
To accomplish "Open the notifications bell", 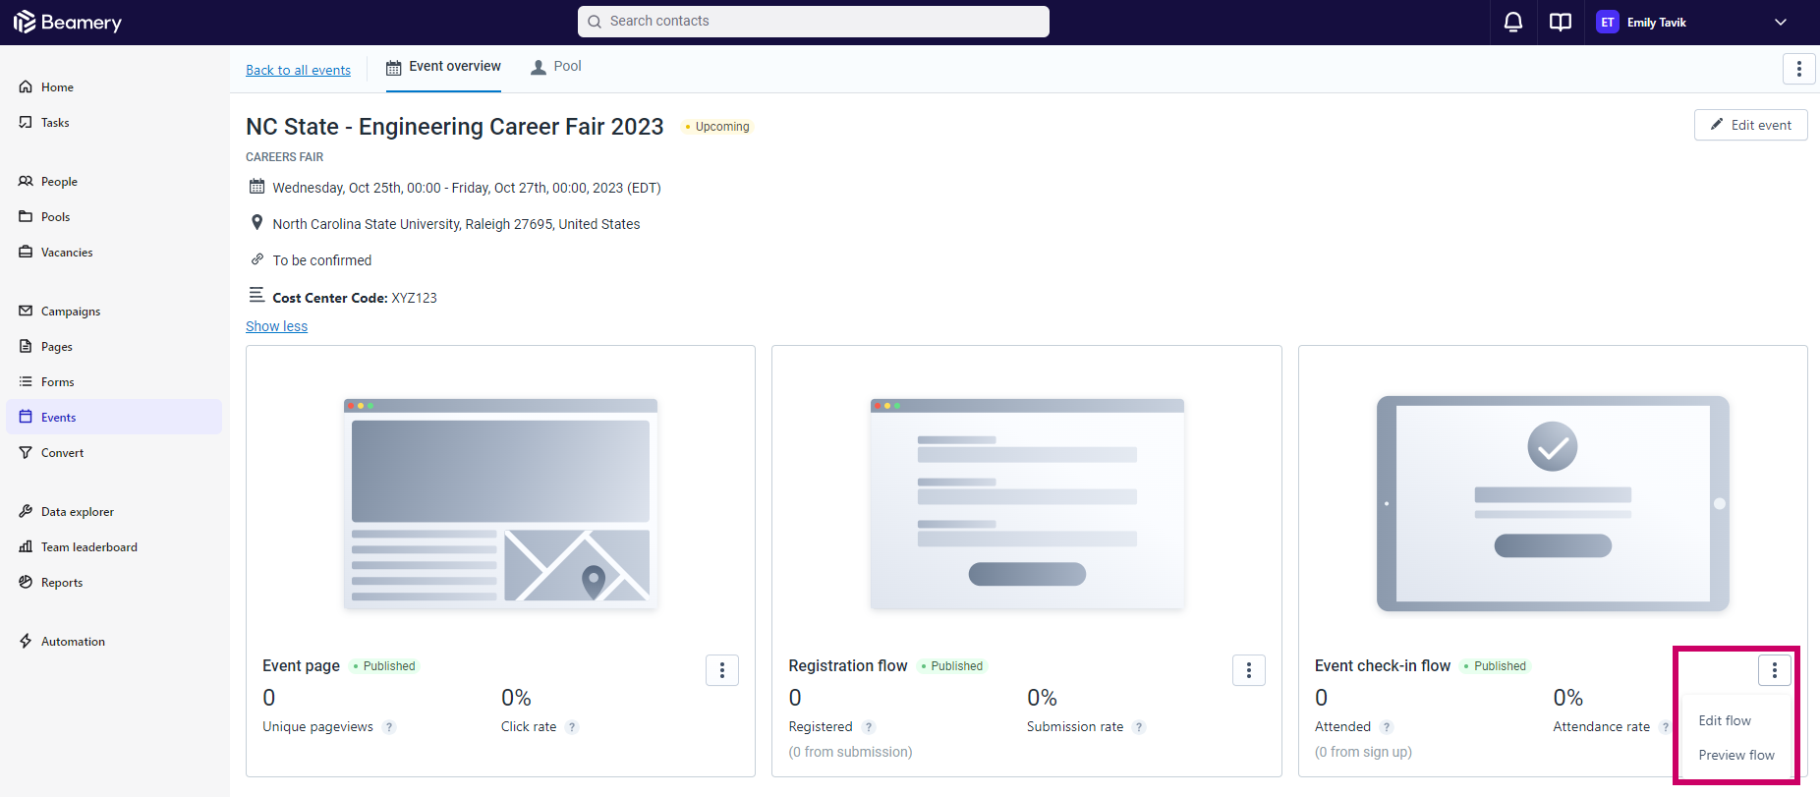I will coord(1513,22).
